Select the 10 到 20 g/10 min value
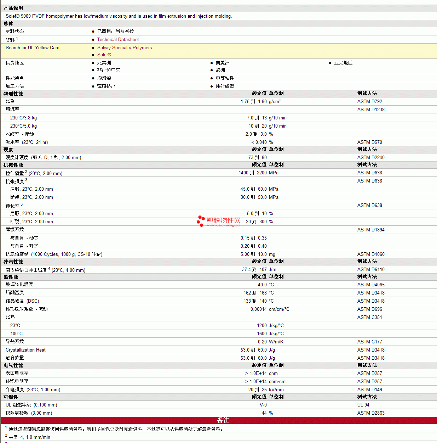 pos(268,126)
